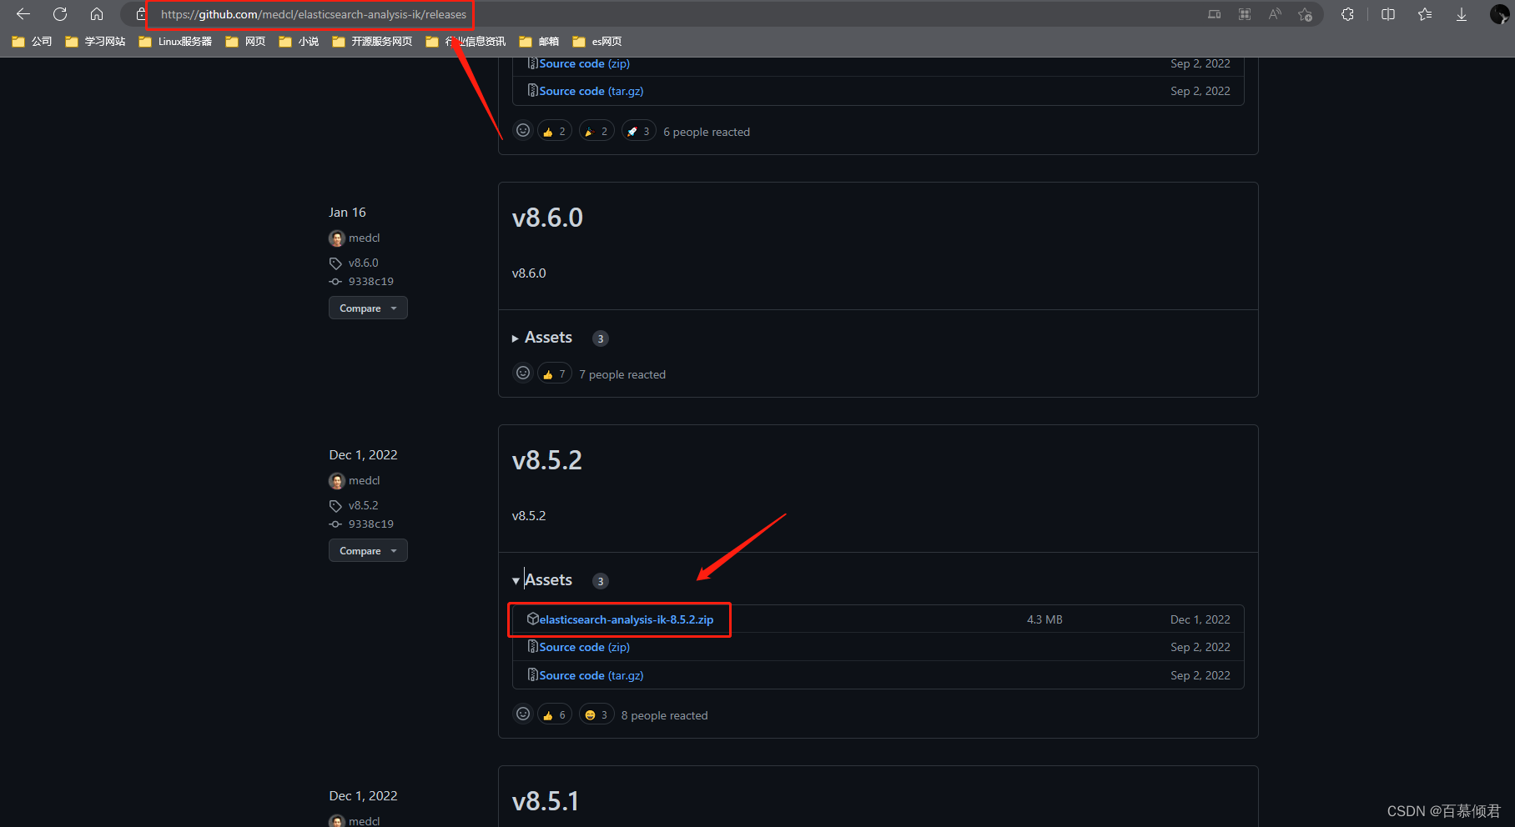Open 学习网站 bookmark folder
Viewport: 1515px width, 827px height.
click(x=95, y=42)
